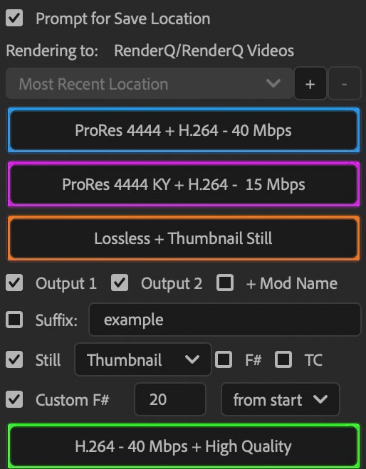366x469 pixels.
Task: Click the custom frame number field showing 20
Action: tap(170, 399)
